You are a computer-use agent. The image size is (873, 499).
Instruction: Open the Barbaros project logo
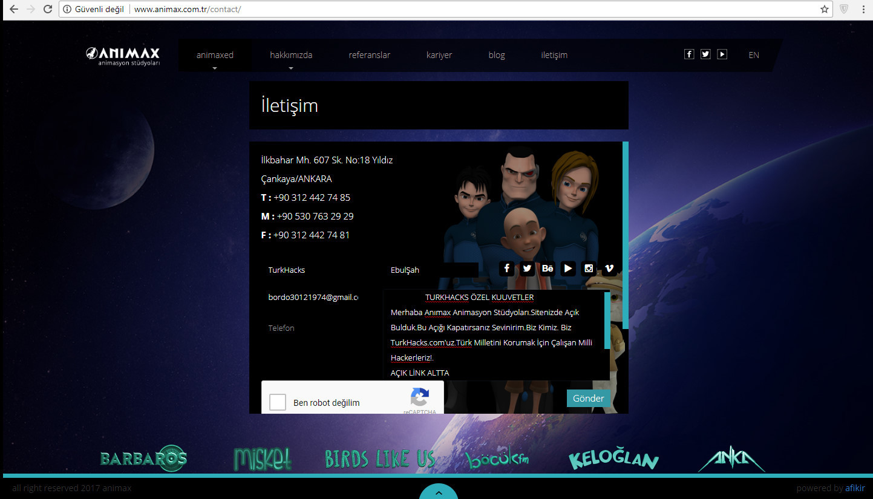(143, 459)
